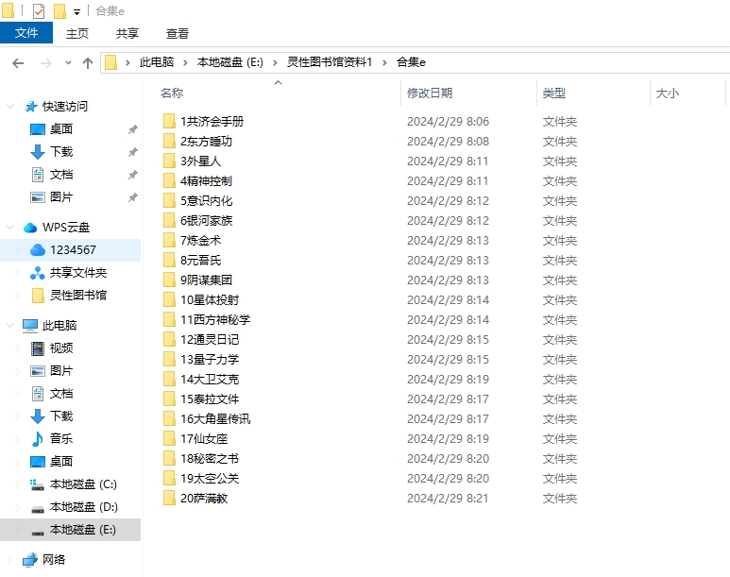Viewport: 730px width, 577px height.
Task: Open 桌面 under 此电脑
Action: pos(61,461)
